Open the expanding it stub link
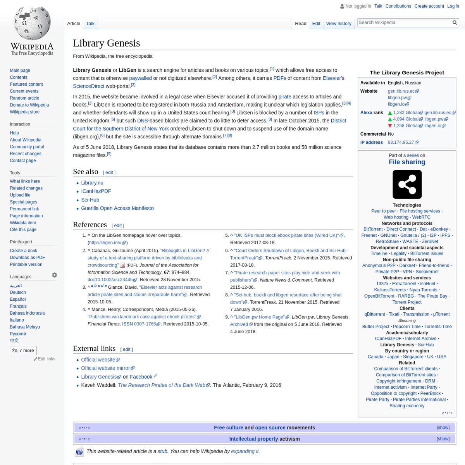Viewport: 465px width, 465px height. coord(245,451)
